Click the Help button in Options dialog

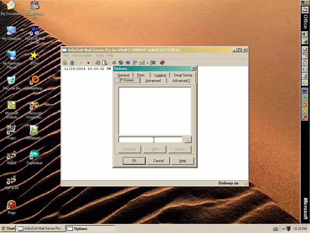(x=183, y=161)
